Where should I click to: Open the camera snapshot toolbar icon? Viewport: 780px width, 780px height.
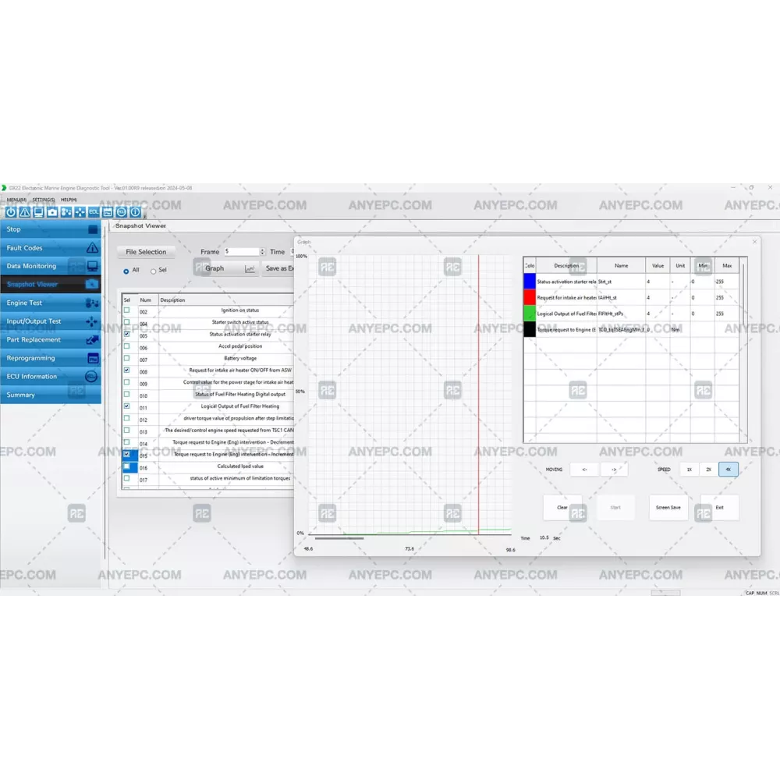pyautogui.click(x=52, y=212)
